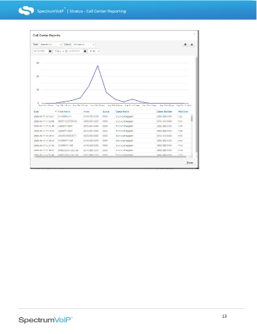257x334 pixels.
Task: Click the table's vertical scrollbar thumb
Action: coord(192,118)
